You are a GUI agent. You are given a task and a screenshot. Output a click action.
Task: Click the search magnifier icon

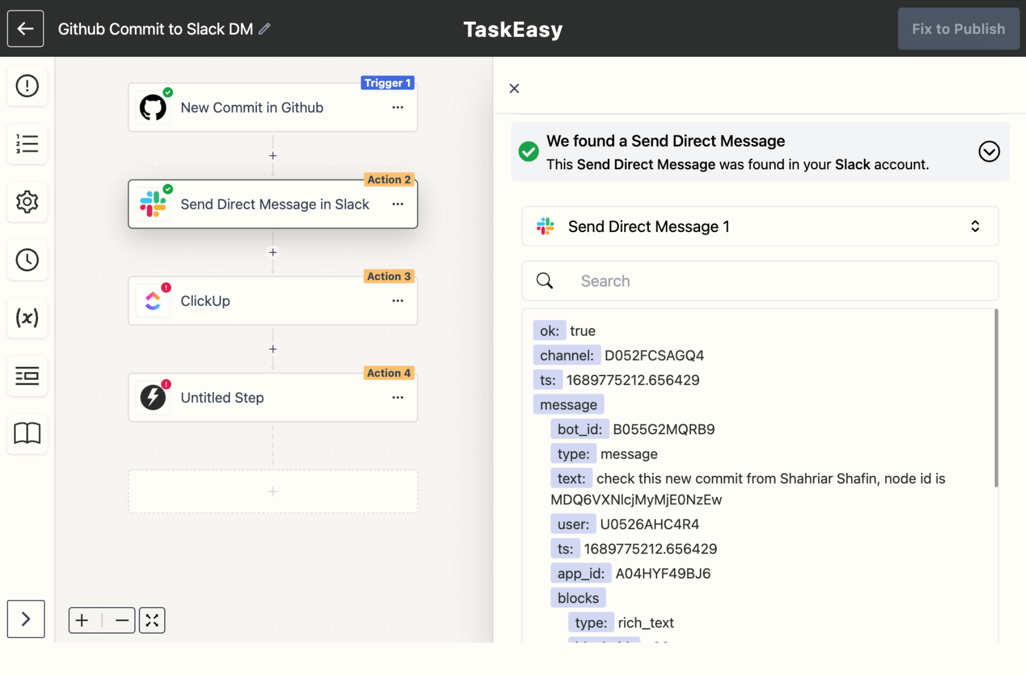point(544,281)
